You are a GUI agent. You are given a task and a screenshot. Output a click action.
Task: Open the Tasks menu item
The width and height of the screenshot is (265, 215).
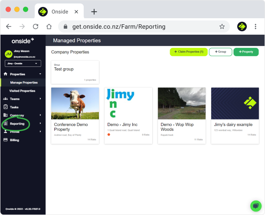14,107
